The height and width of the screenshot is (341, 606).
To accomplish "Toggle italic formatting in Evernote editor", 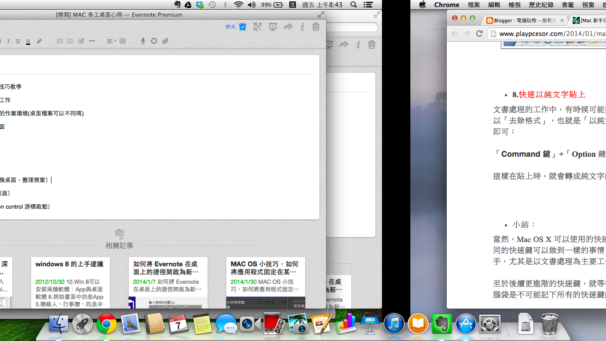I will coord(8,41).
